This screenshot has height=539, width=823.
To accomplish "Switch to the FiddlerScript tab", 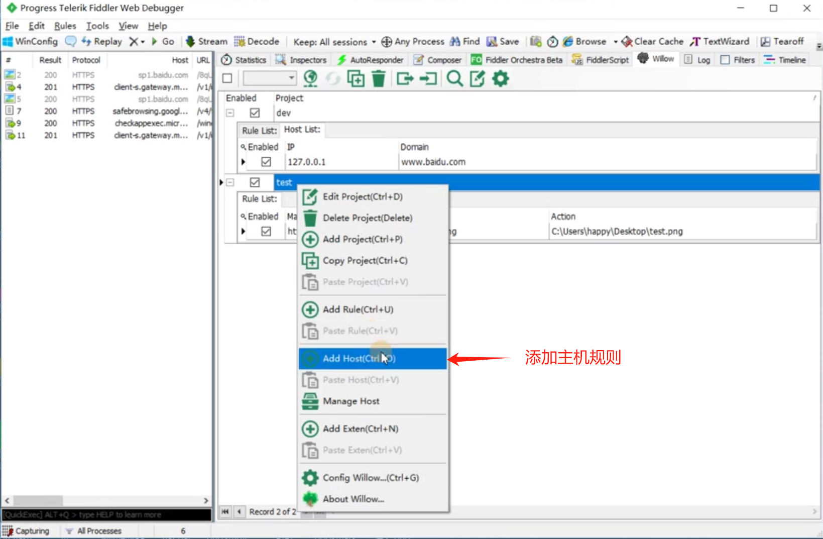I will click(601, 60).
